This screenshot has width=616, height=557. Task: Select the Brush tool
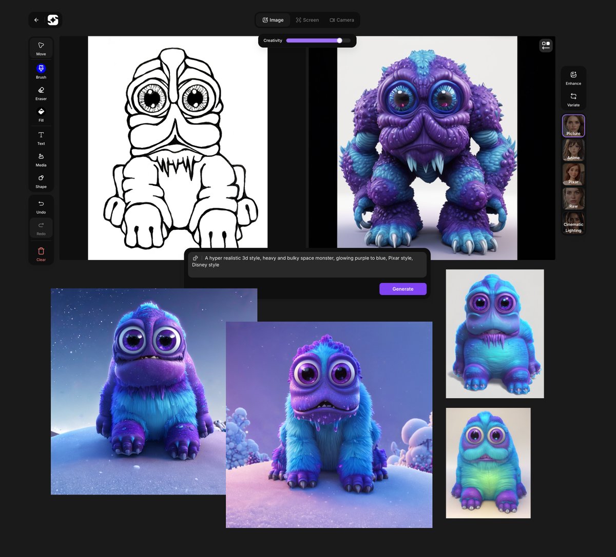[x=41, y=71]
